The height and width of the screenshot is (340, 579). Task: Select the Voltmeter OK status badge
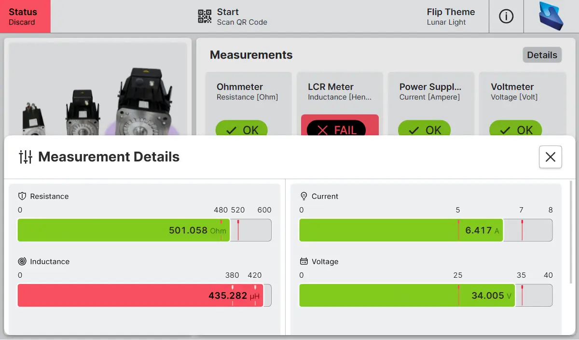point(515,129)
